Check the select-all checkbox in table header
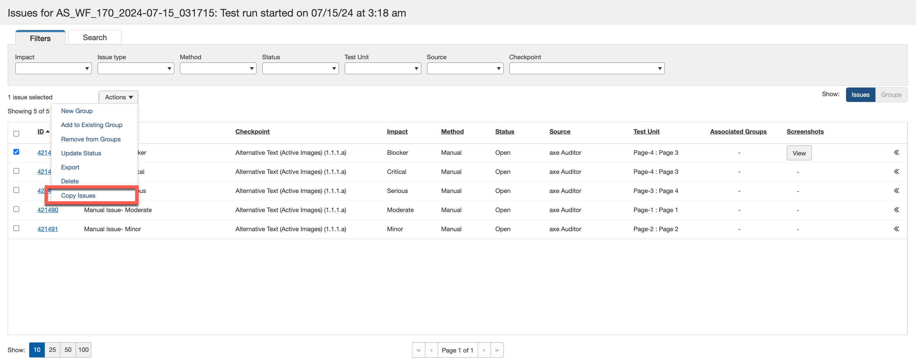Screen dimensions: 916x363 [16, 134]
